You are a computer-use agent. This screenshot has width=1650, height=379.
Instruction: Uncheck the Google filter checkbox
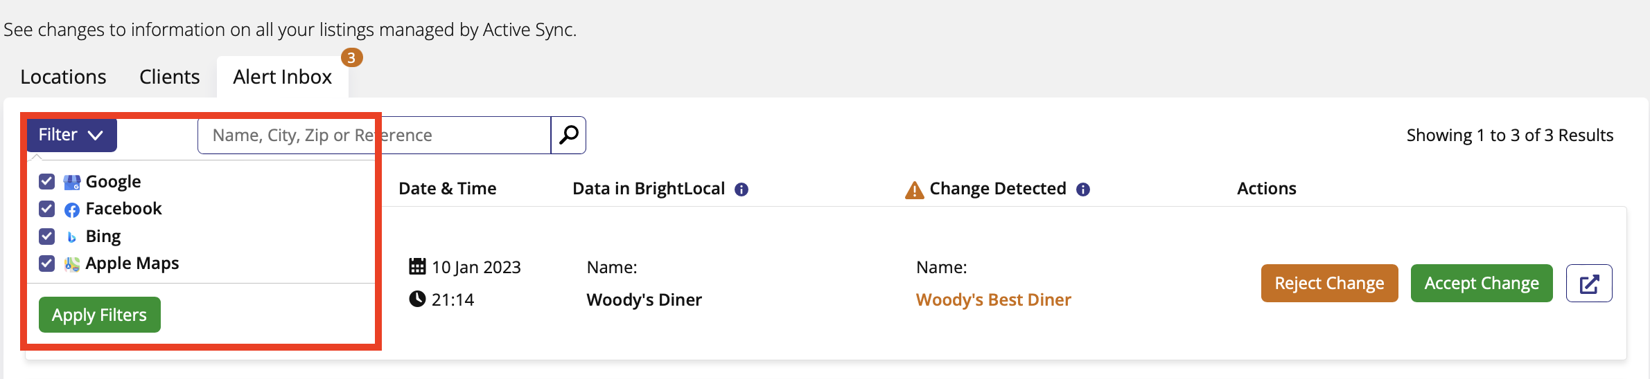47,182
